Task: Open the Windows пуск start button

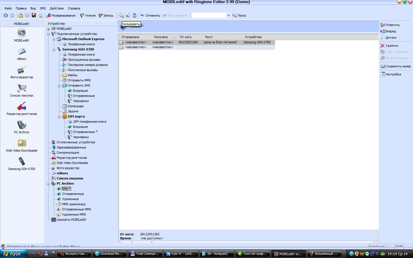Action: point(13,254)
